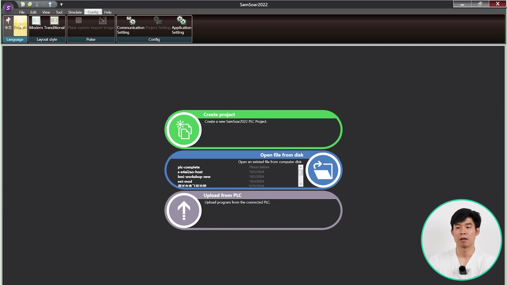Restore down the SamSoar2022 window
The height and width of the screenshot is (285, 507).
click(480, 4)
